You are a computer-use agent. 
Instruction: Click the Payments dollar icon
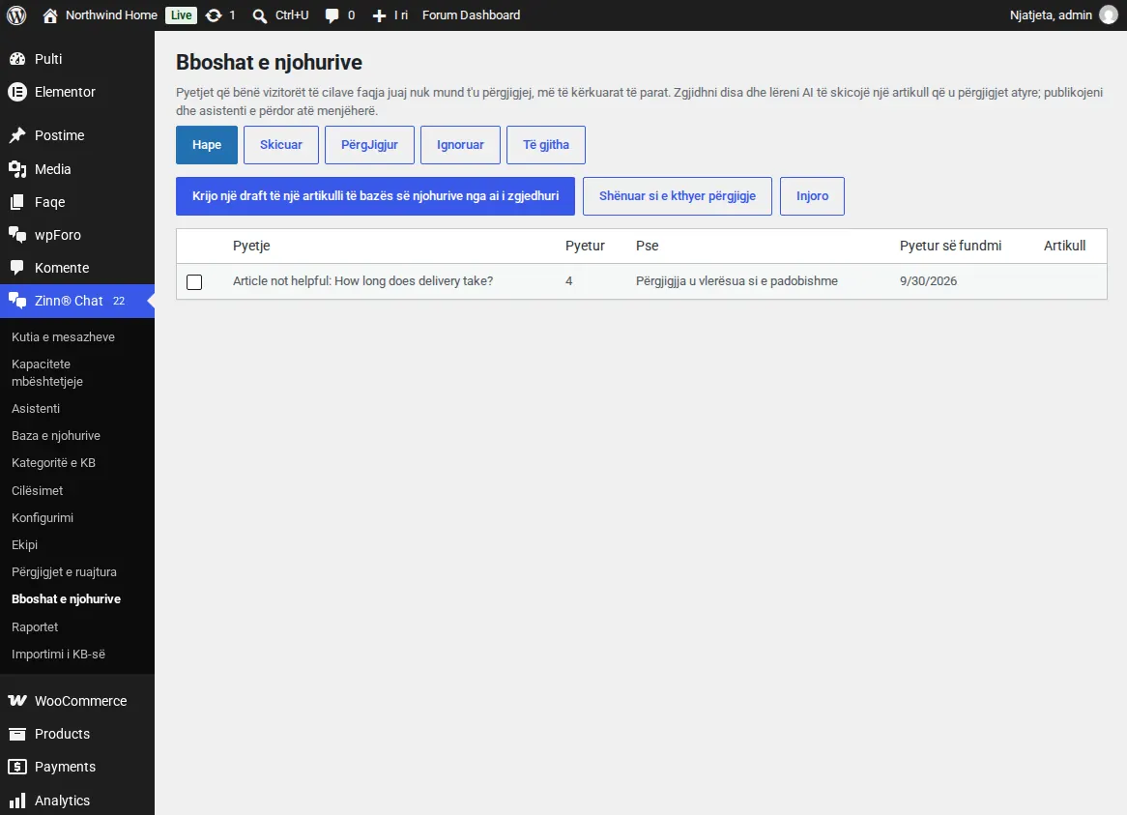pyautogui.click(x=17, y=767)
